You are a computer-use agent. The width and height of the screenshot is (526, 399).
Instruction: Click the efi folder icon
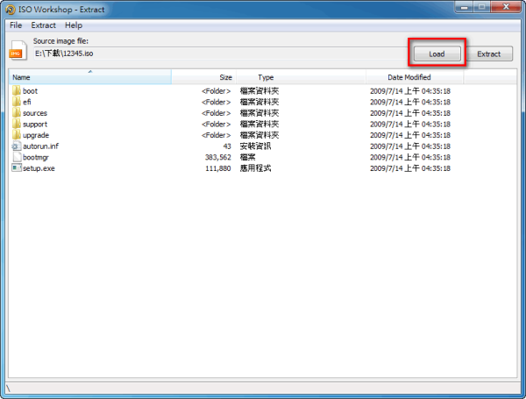[17, 102]
